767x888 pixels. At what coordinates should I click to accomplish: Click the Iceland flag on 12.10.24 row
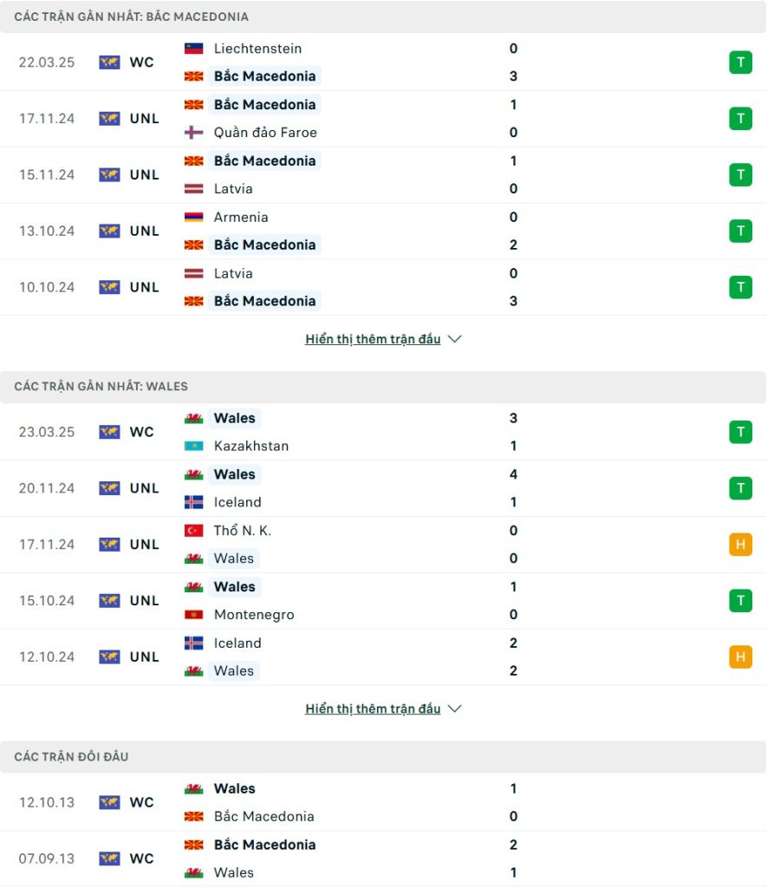[193, 643]
